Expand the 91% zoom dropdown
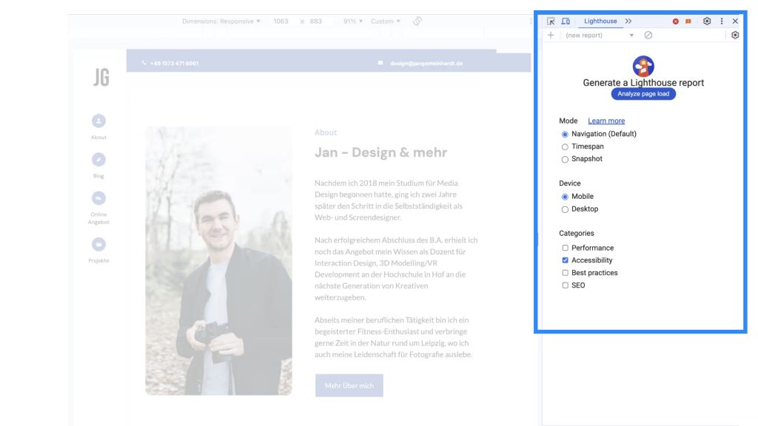The image size is (758, 426). coord(353,21)
